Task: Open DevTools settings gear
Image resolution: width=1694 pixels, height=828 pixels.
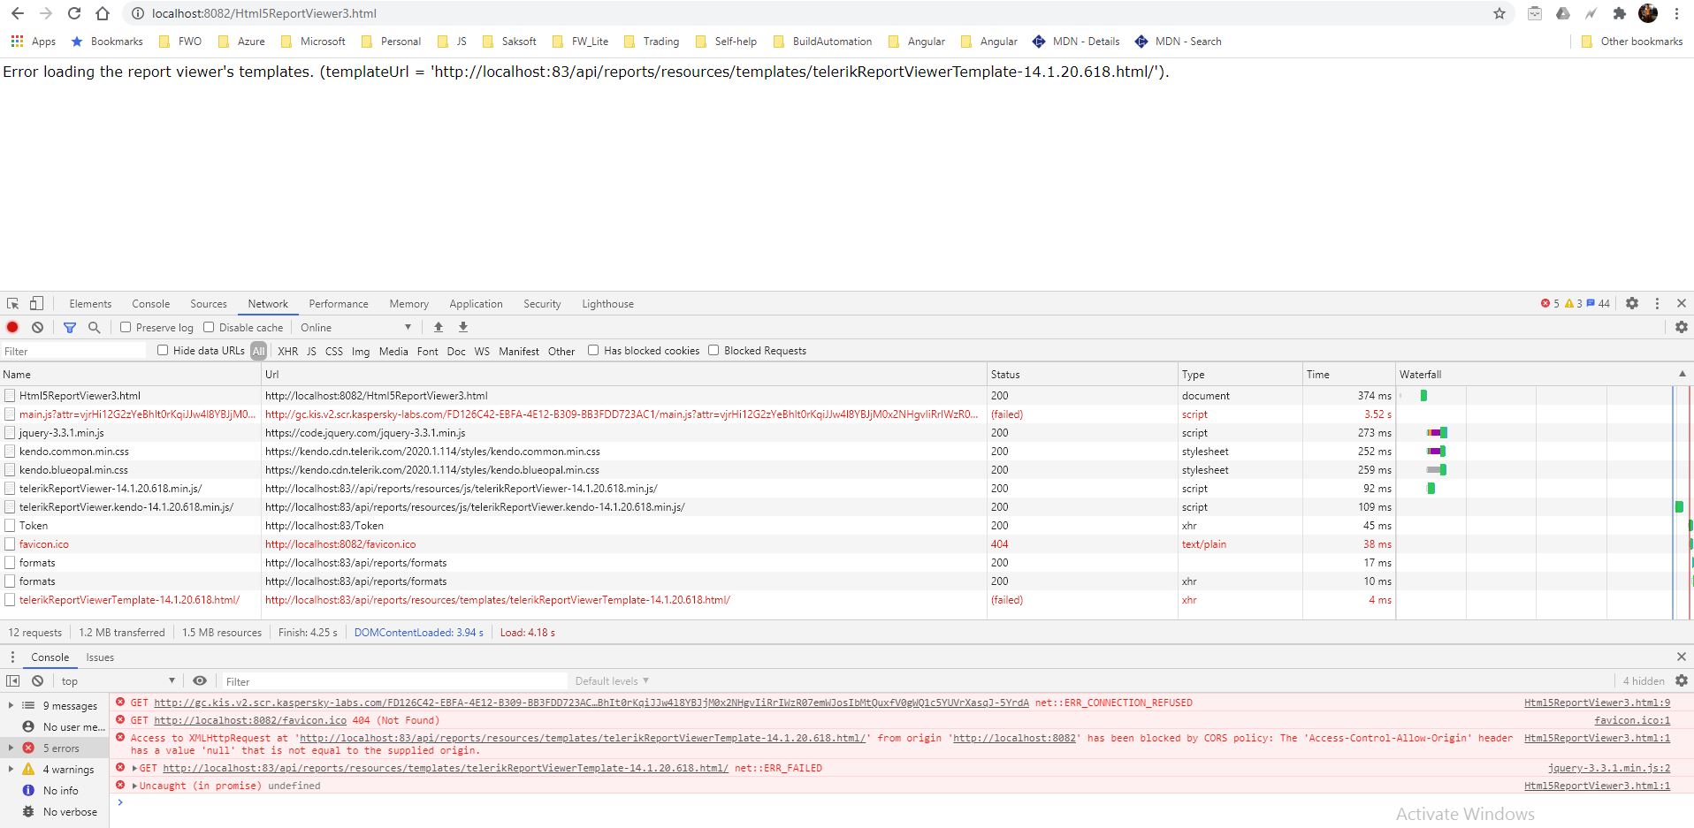Action: pyautogui.click(x=1631, y=303)
